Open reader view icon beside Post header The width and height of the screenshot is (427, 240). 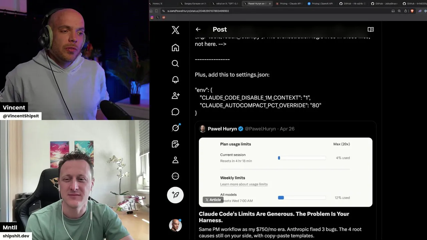[x=371, y=29]
